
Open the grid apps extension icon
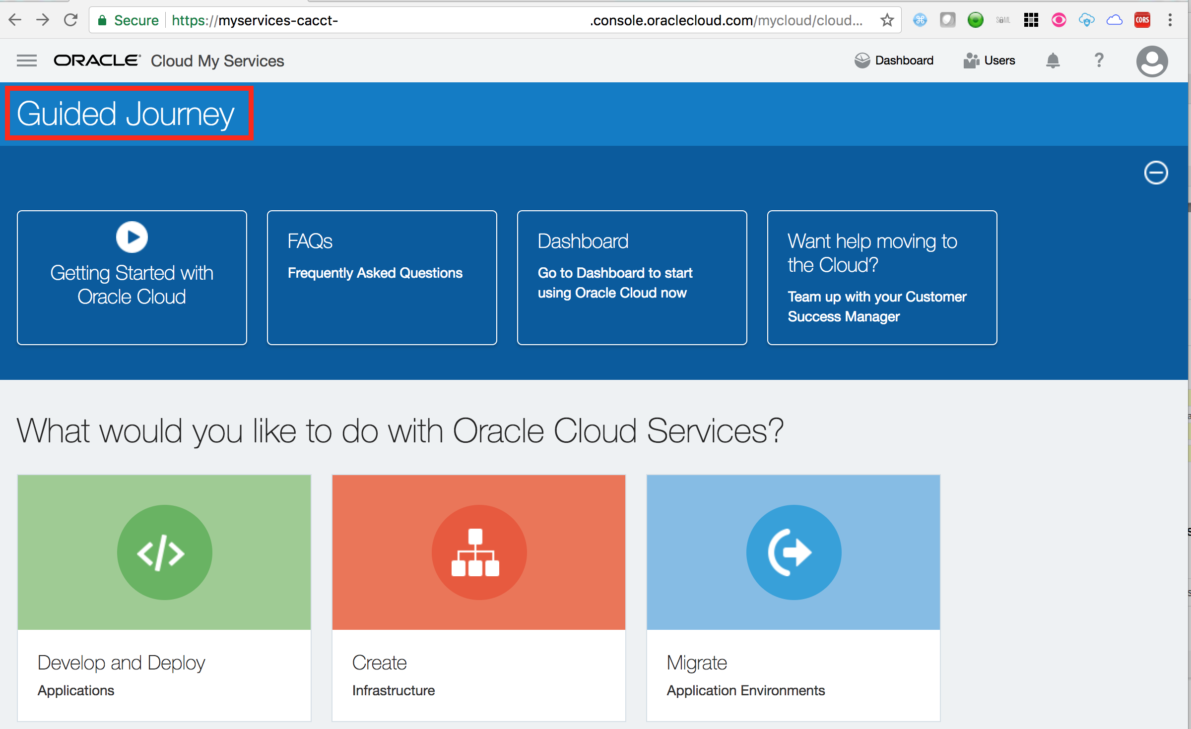[x=1031, y=20]
